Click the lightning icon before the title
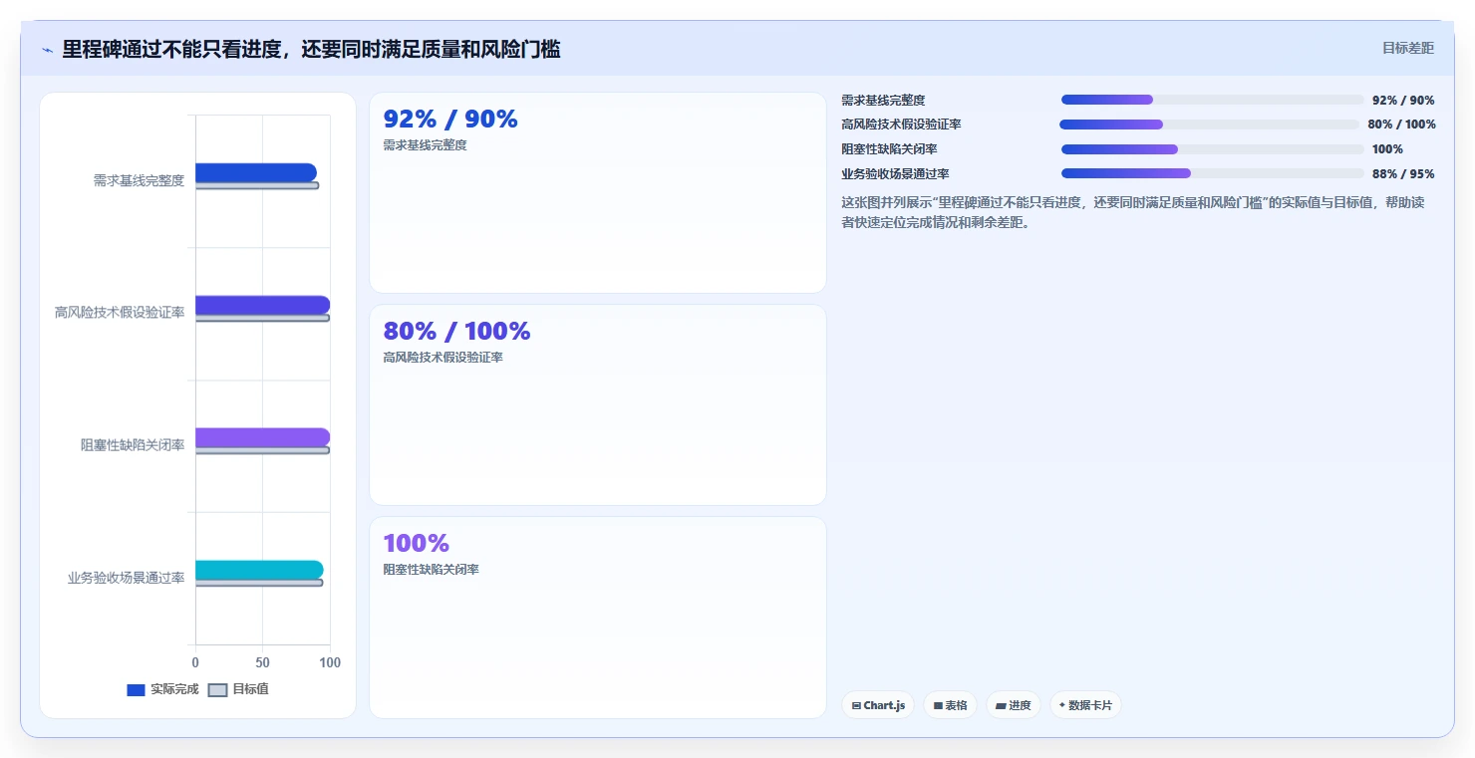 point(47,50)
